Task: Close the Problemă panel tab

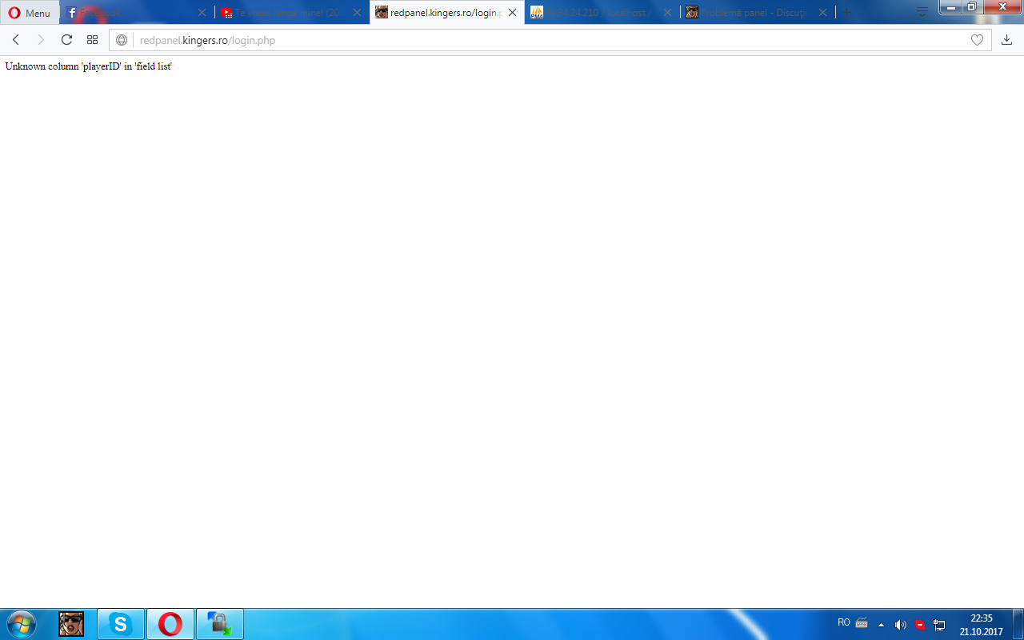Action: click(822, 13)
